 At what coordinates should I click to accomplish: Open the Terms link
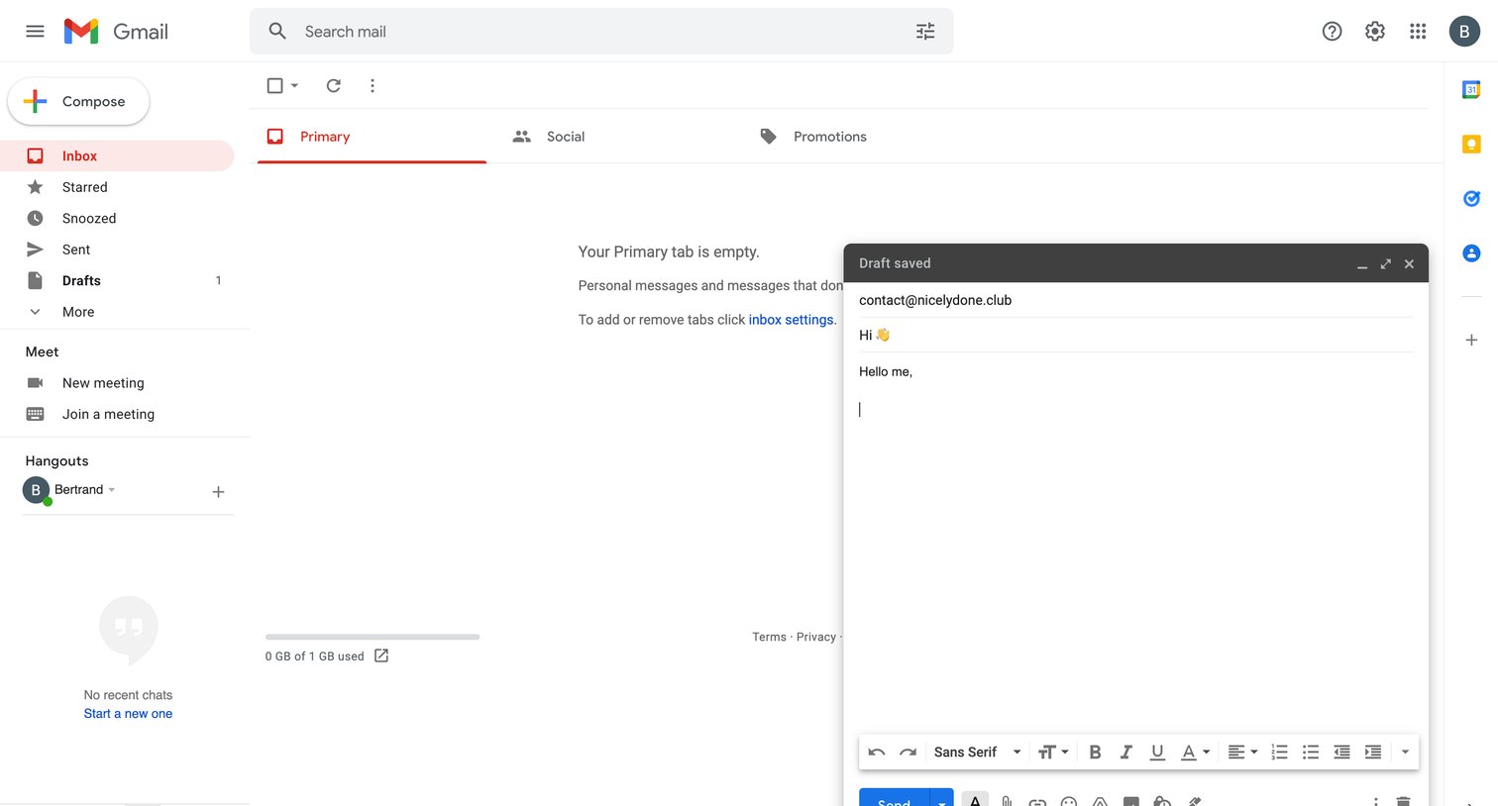click(769, 637)
